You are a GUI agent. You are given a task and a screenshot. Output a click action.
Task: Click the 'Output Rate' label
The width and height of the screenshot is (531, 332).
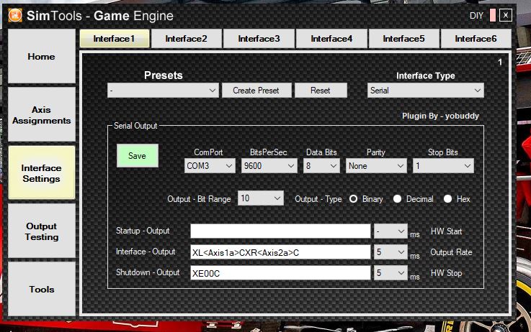(451, 252)
